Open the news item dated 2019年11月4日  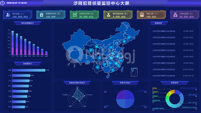click(x=173, y=31)
